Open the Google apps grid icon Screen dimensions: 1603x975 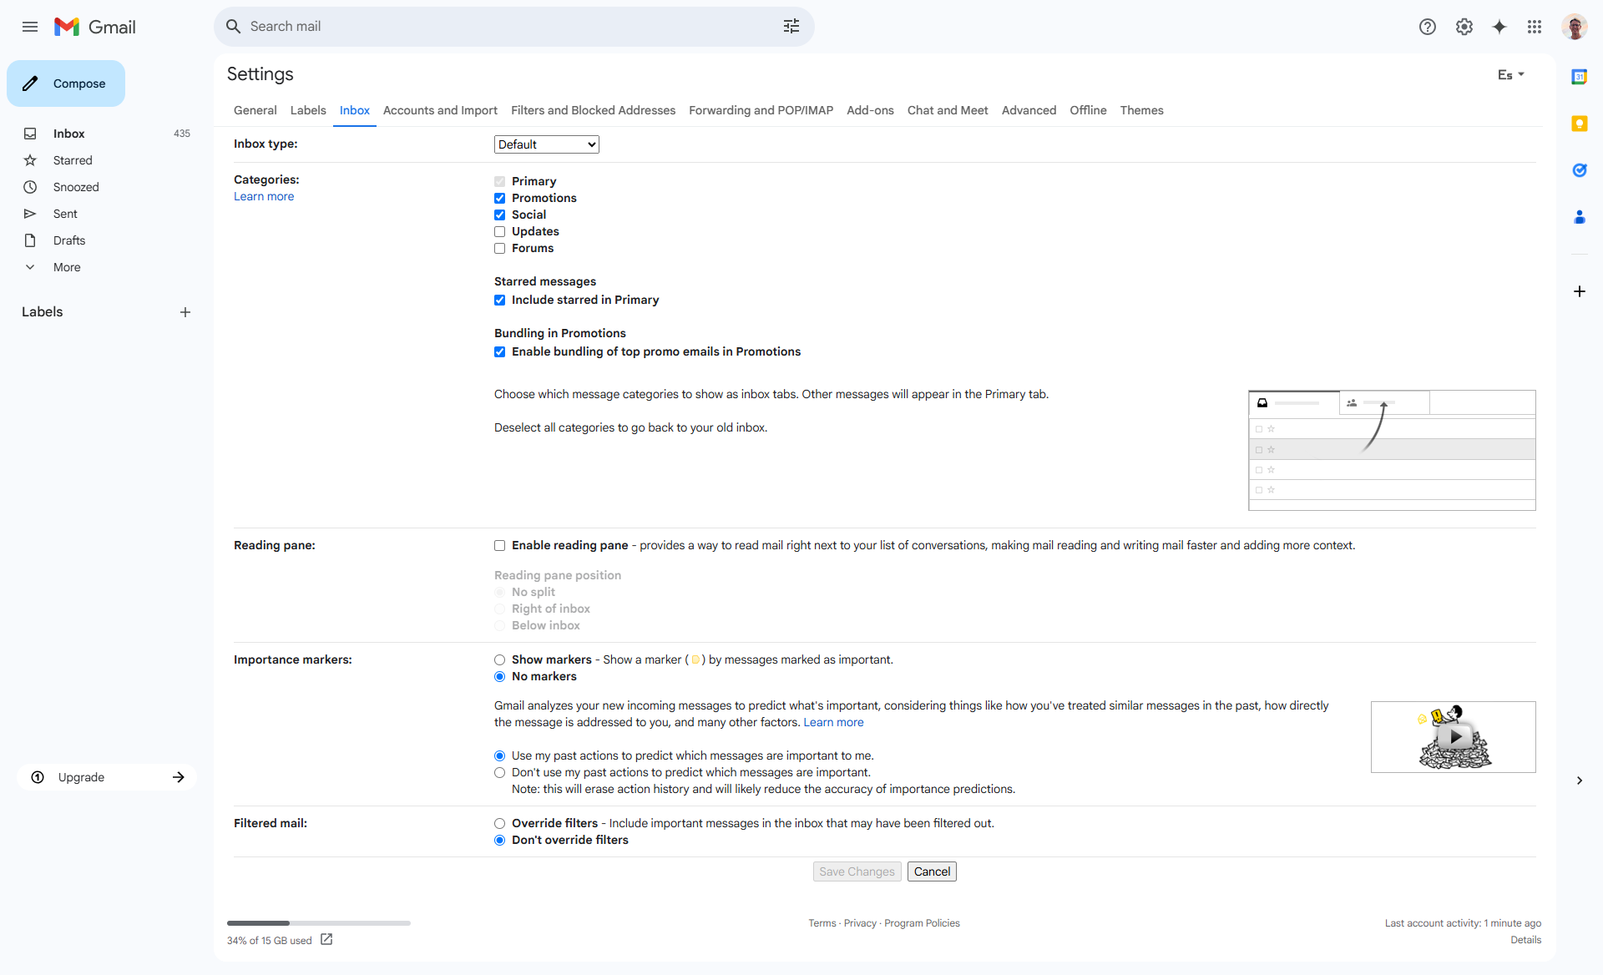coord(1535,27)
